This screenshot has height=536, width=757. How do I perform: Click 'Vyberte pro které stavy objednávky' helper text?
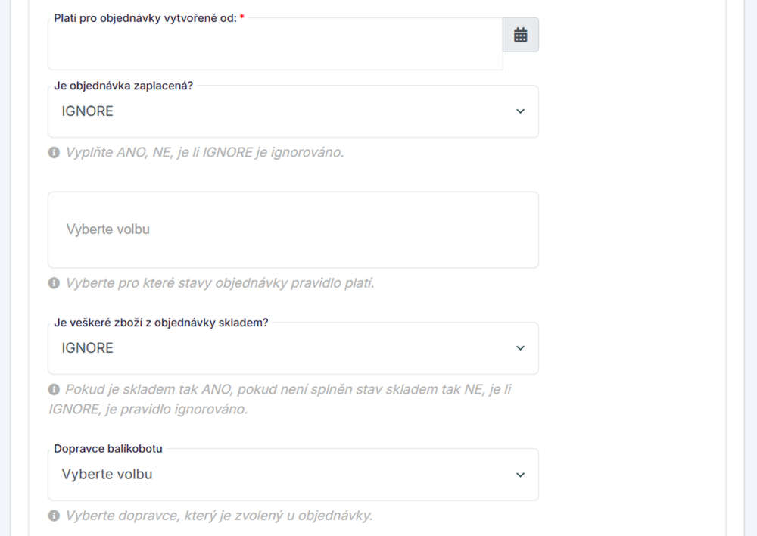coord(220,284)
